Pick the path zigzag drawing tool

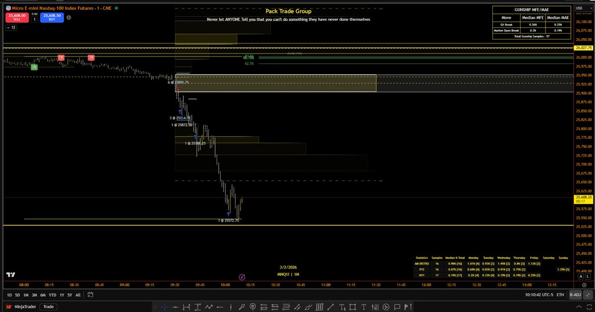point(209,307)
